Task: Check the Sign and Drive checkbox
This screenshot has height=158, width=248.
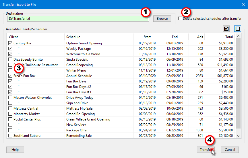Action: point(10,103)
